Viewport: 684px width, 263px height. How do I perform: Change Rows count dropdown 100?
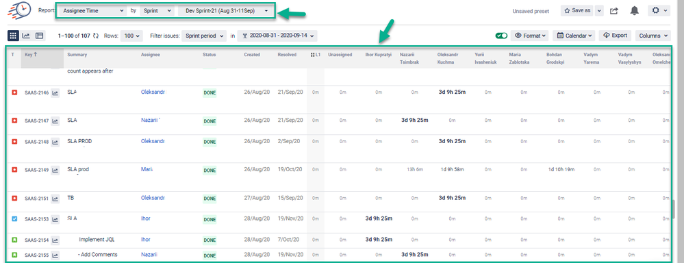click(x=132, y=36)
